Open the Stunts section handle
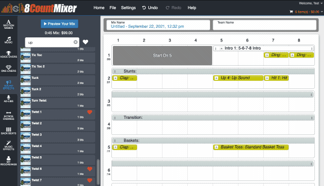 (x=115, y=72)
